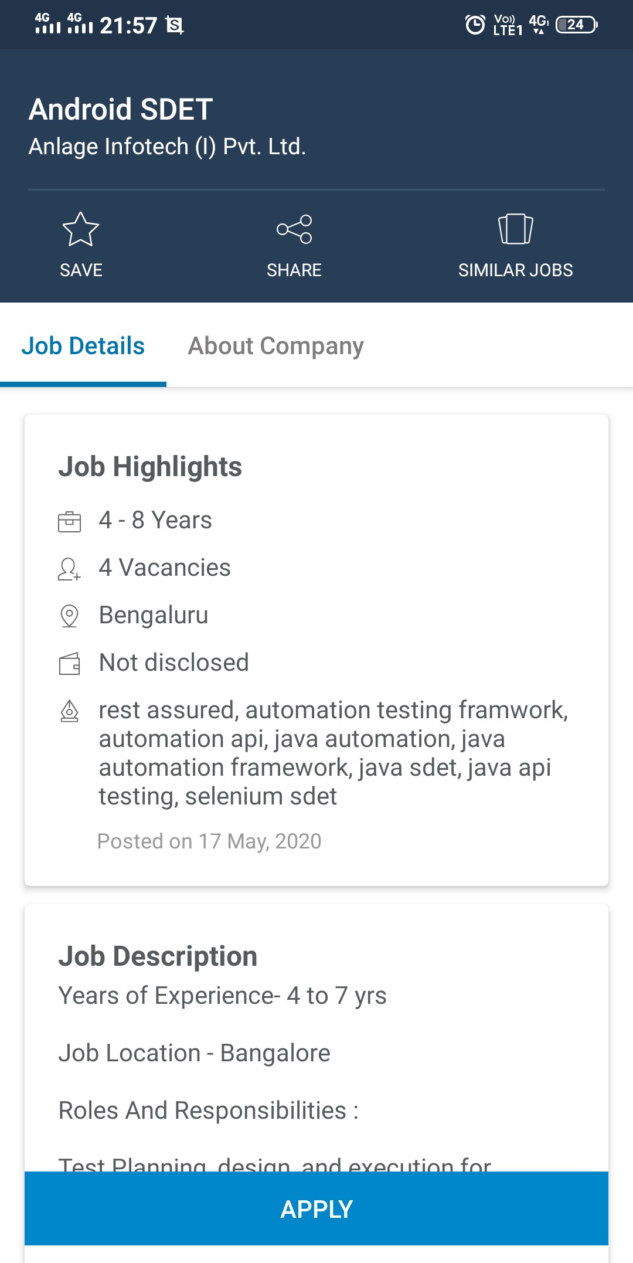633x1263 pixels.
Task: Tap the alarm clock status icon
Action: tap(475, 25)
